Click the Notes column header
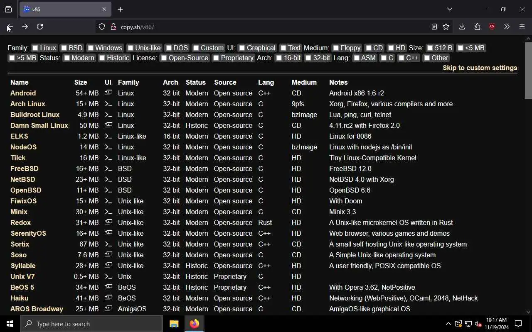The width and height of the screenshot is (532, 332). coord(338,82)
